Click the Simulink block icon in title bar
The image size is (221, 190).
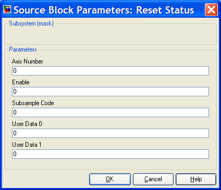click(7, 9)
